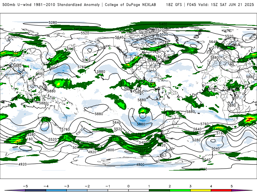This screenshot has width=257, height=192.
Task: Click the "−2" colorbar label
Action: pyautogui.click(x=87, y=186)
